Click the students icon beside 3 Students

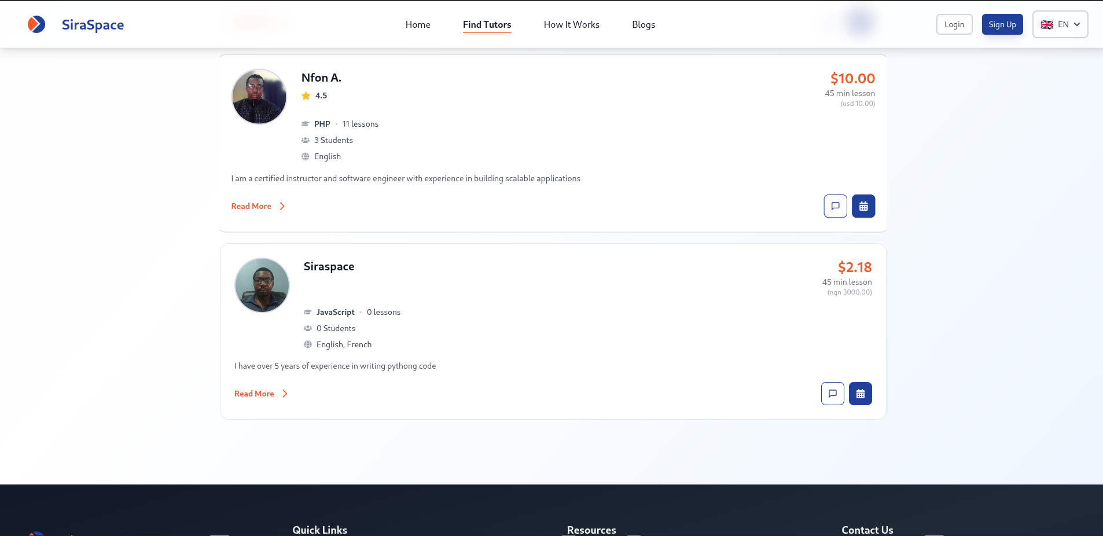click(x=306, y=140)
